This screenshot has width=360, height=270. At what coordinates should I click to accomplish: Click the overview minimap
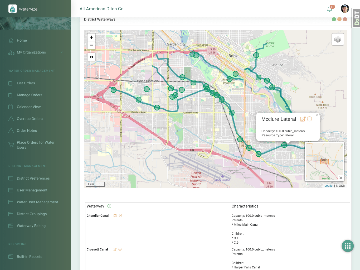(324, 161)
